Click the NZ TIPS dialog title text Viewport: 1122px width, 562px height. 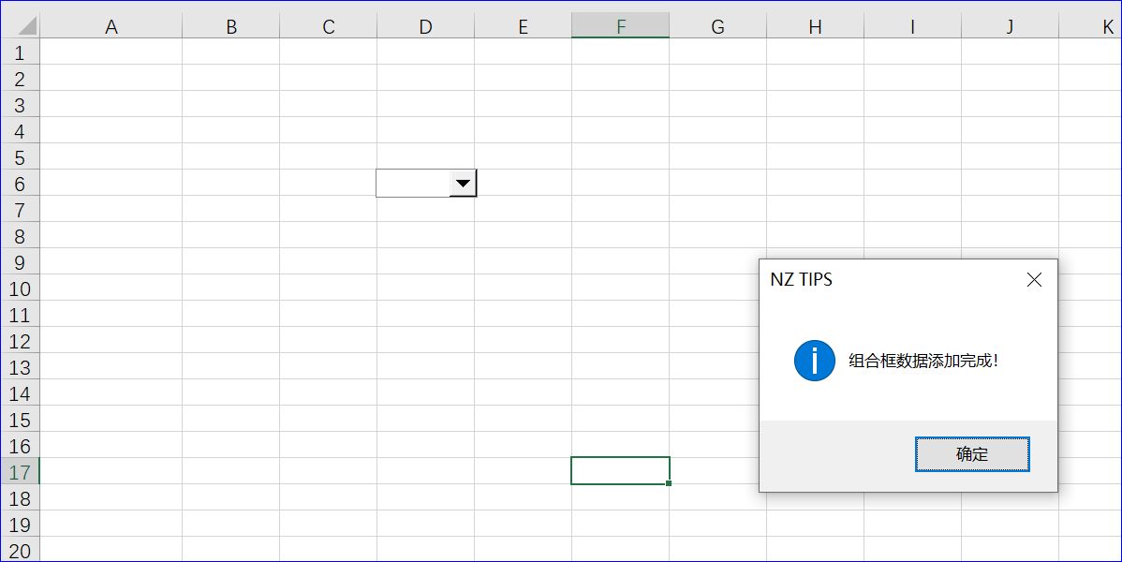(x=801, y=279)
